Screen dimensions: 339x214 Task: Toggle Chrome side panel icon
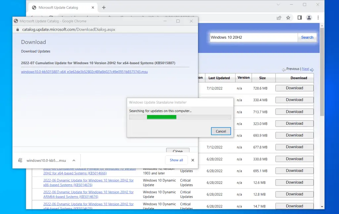click(x=299, y=18)
